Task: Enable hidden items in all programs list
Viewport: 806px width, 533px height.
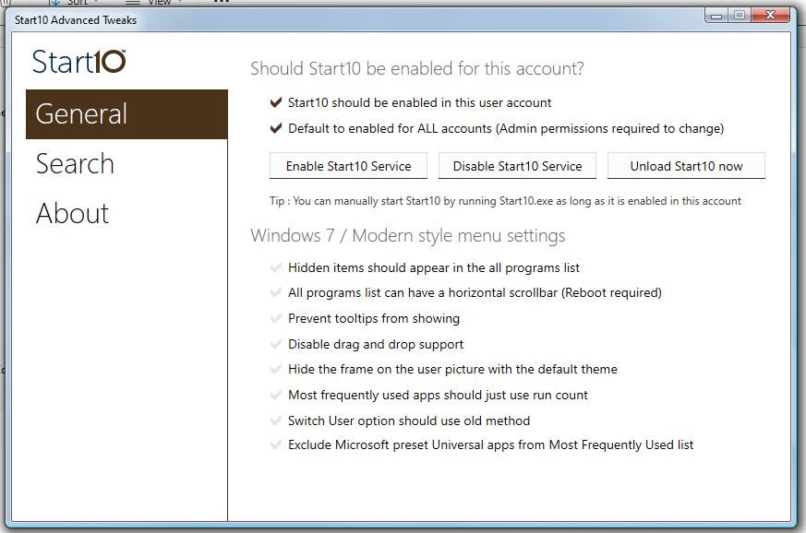Action: tap(275, 267)
